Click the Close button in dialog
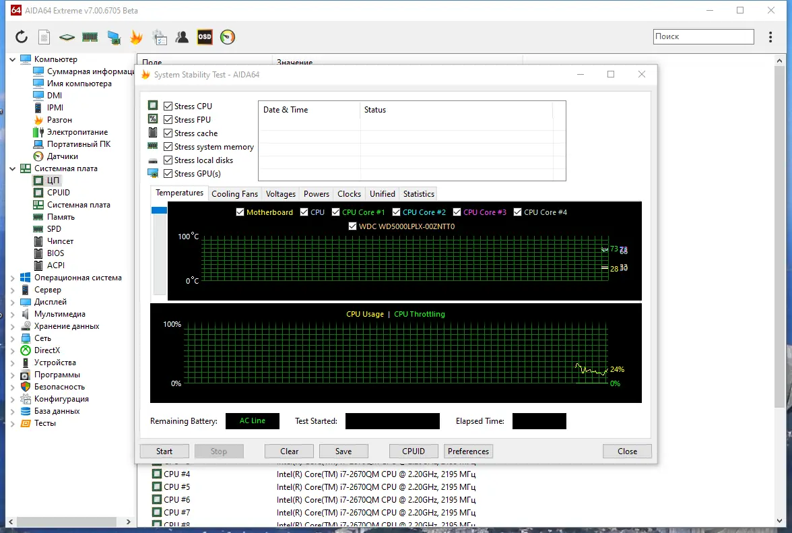 pyautogui.click(x=628, y=451)
